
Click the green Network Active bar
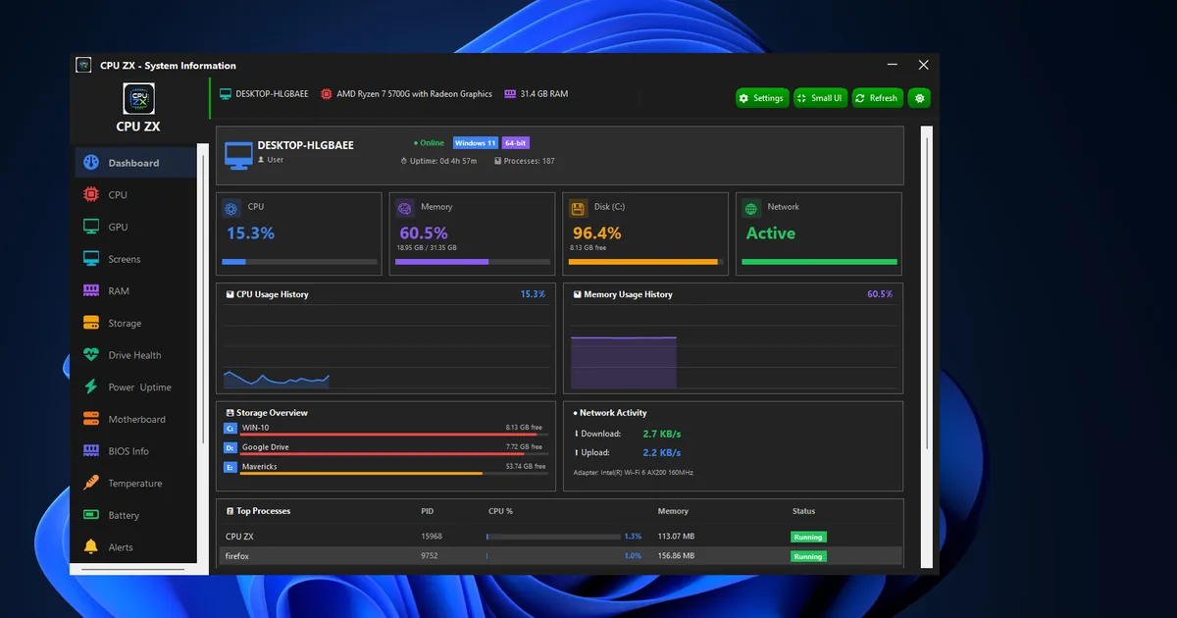(819, 262)
